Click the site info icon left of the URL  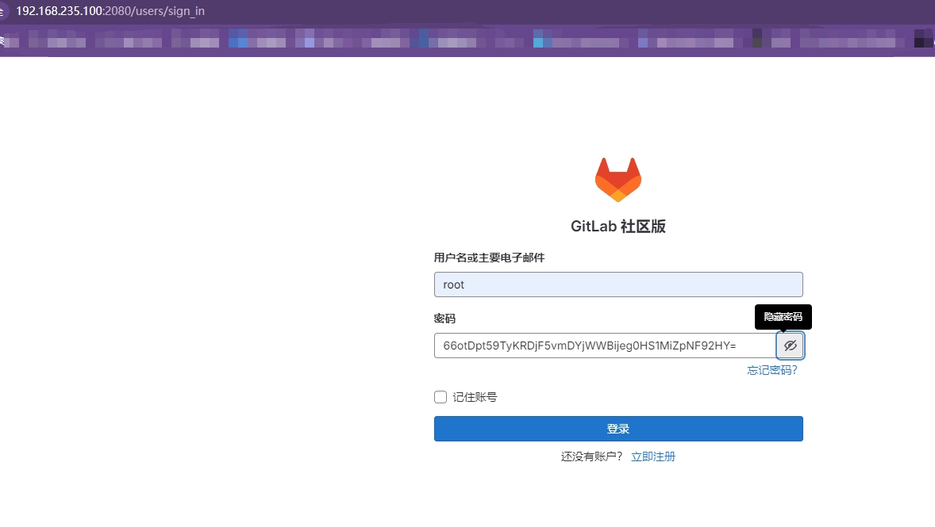click(x=3, y=12)
